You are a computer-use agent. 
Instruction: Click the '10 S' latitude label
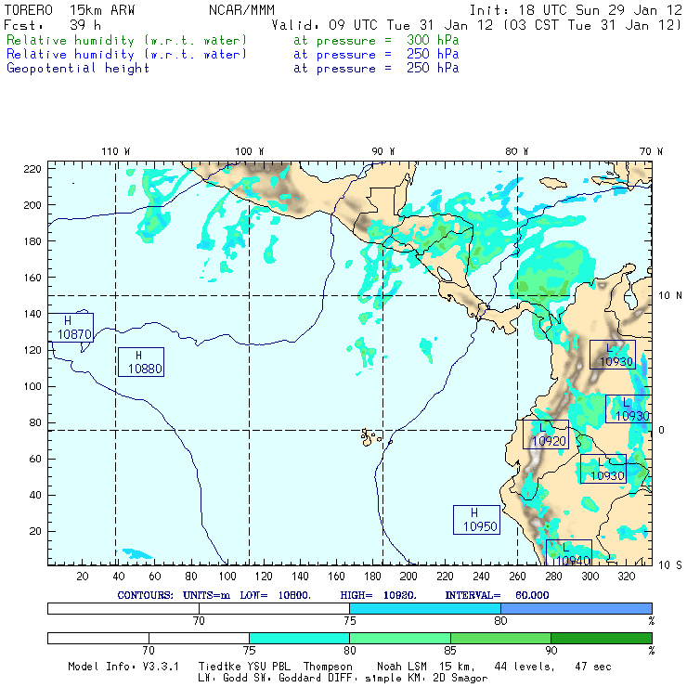coord(670,565)
